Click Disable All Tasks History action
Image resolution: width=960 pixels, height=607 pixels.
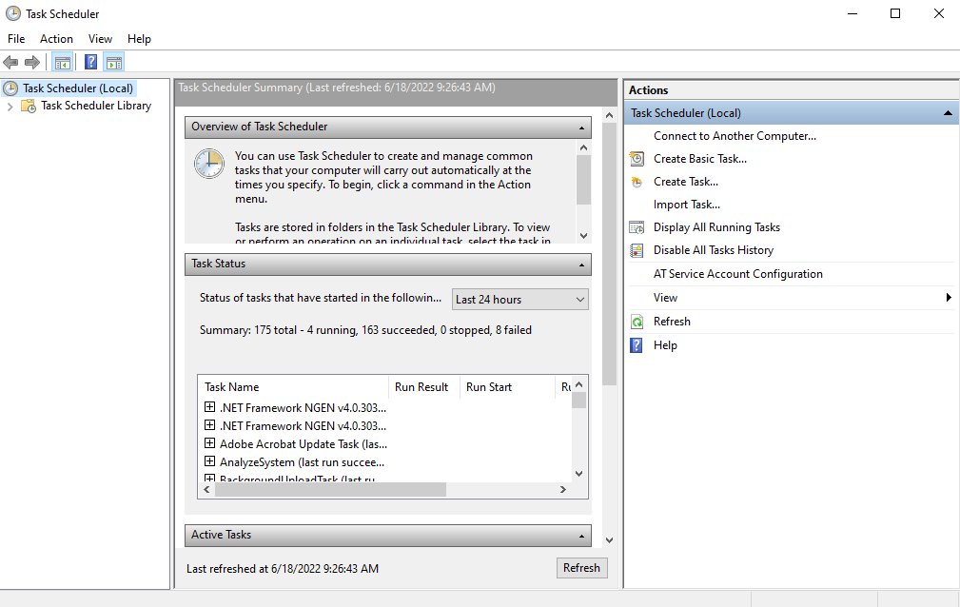click(714, 250)
